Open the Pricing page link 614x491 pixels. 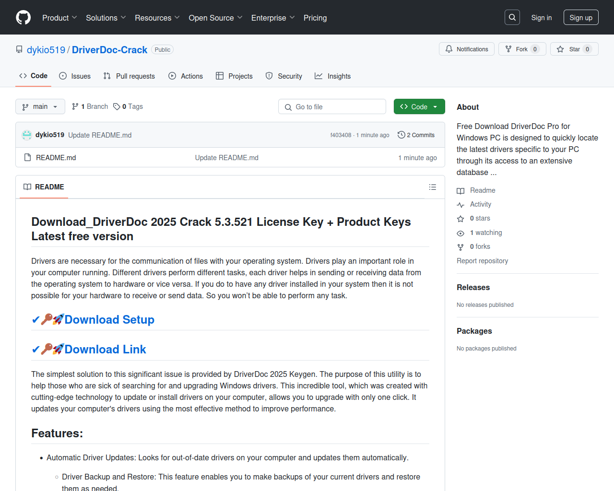[x=315, y=18]
